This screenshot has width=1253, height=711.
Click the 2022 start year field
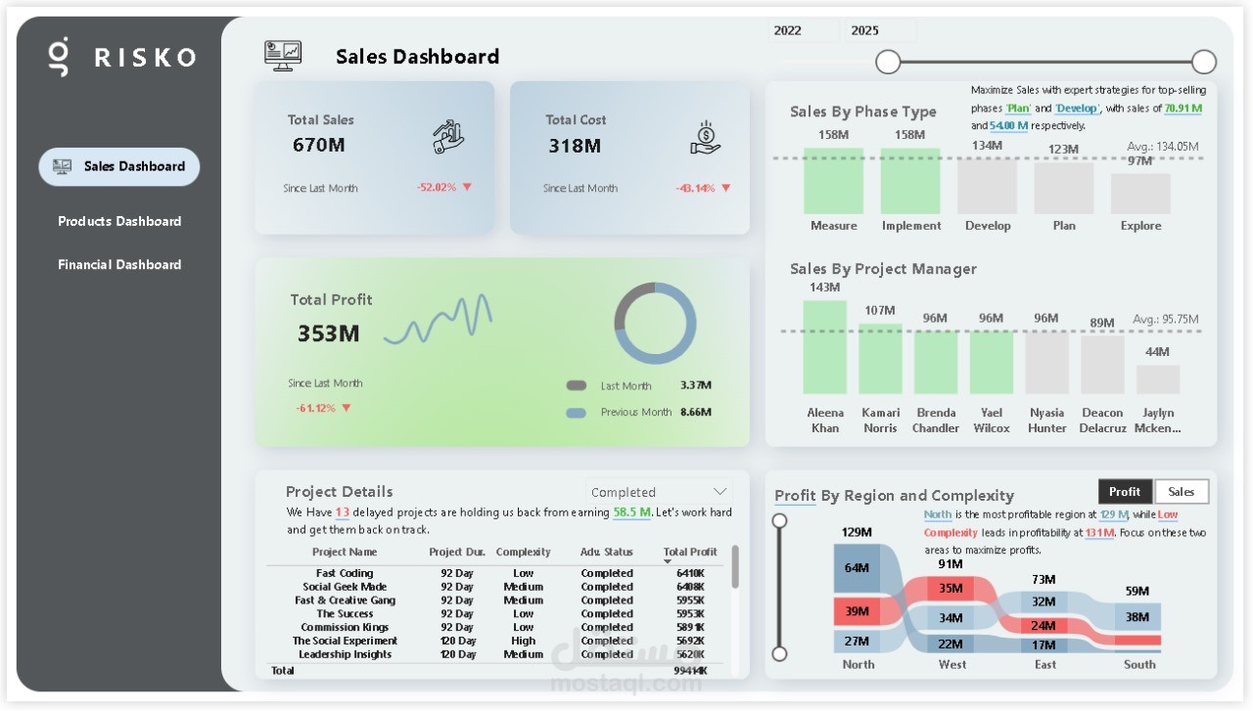[804, 30]
